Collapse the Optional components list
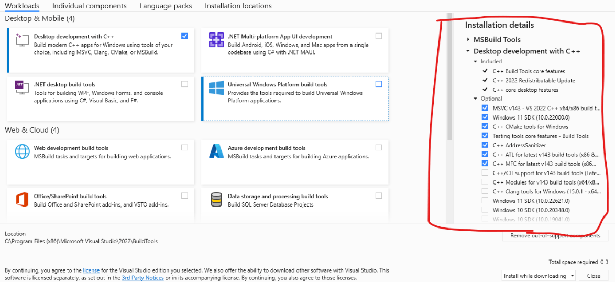 pos(475,99)
